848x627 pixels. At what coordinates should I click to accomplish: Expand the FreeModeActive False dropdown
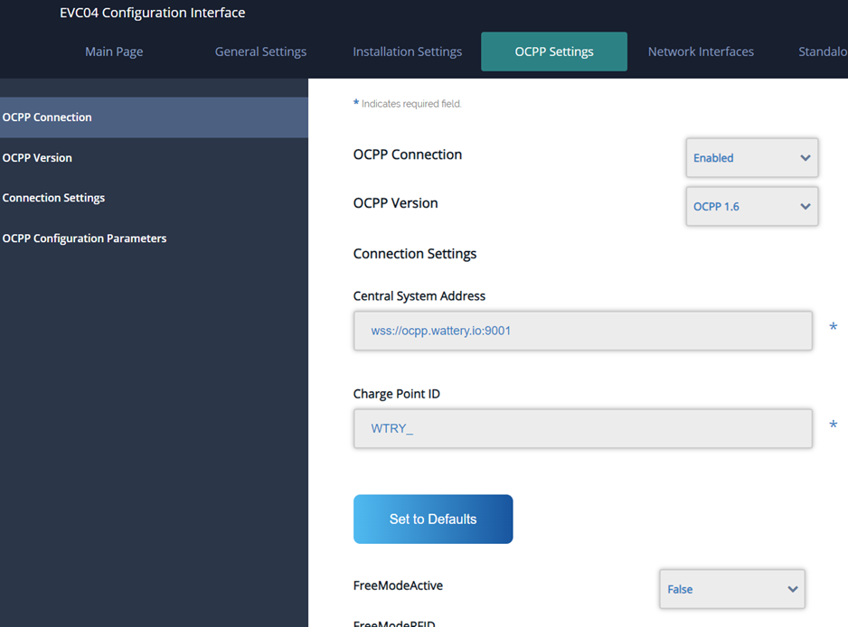[x=731, y=589]
